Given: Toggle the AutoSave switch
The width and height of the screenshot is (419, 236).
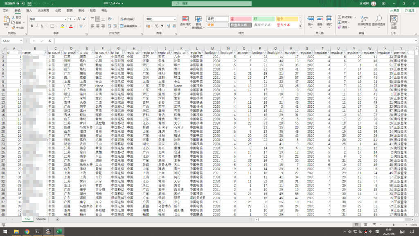Looking at the screenshot, I should 20,3.
